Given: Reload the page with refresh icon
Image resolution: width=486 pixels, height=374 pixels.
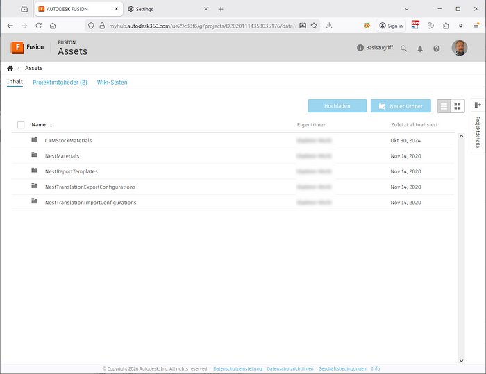Looking at the screenshot, I should pyautogui.click(x=39, y=26).
